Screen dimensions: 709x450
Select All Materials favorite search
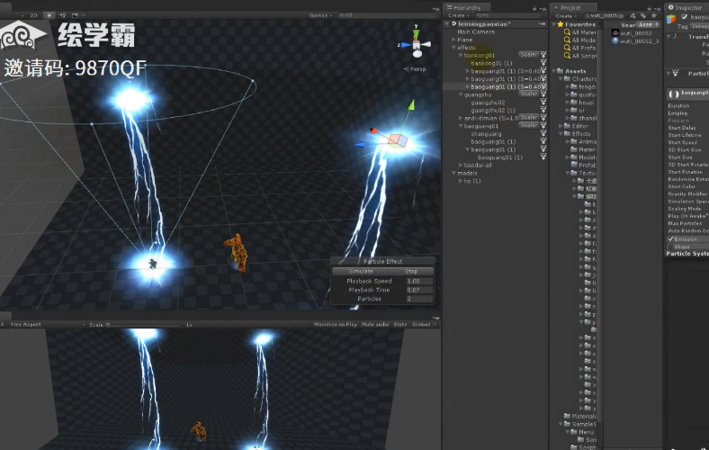point(580,32)
